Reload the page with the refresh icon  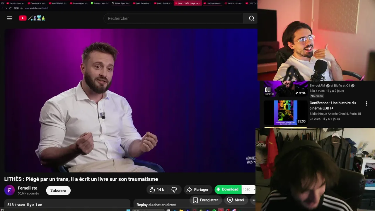[x=10, y=8]
